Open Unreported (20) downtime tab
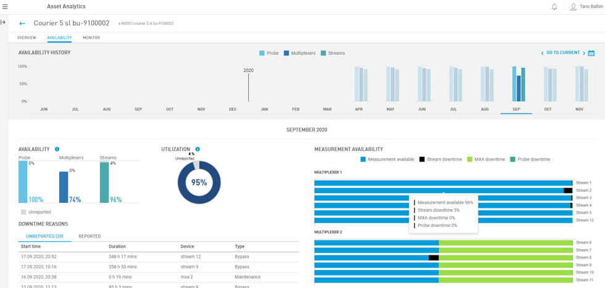The image size is (605, 288). 44,236
